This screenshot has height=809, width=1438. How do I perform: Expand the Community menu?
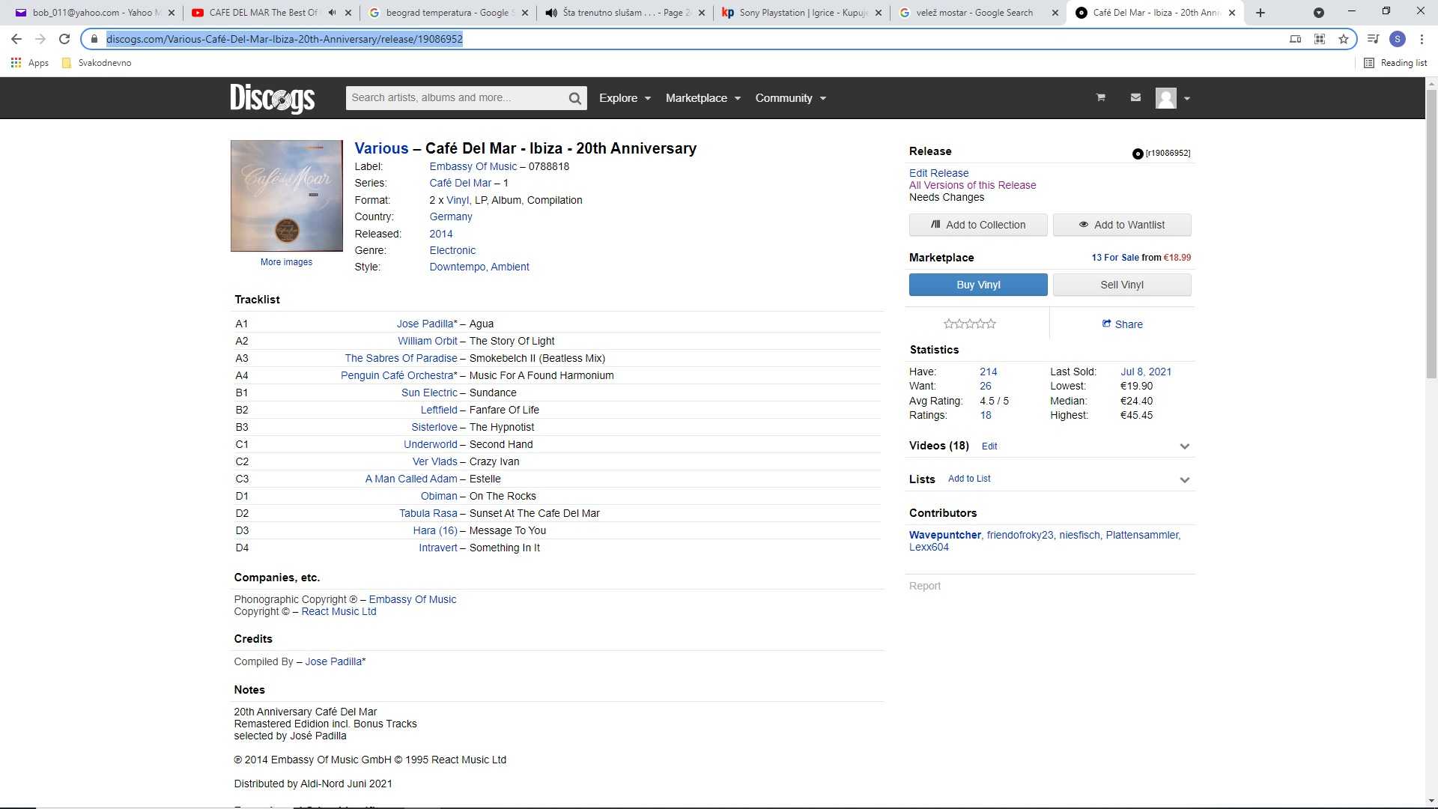pyautogui.click(x=790, y=98)
